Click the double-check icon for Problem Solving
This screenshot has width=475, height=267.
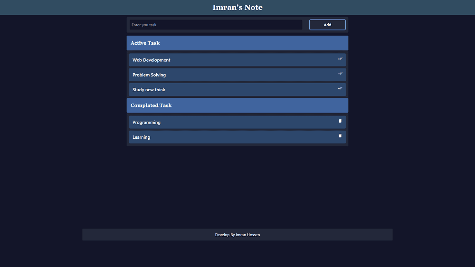coord(340,74)
